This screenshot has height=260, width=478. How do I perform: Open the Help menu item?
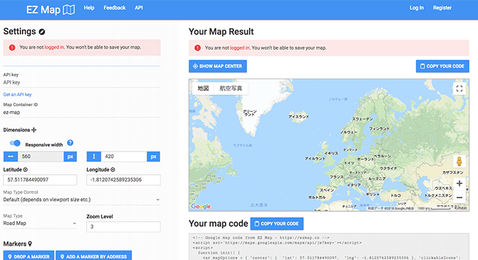pyautogui.click(x=89, y=8)
